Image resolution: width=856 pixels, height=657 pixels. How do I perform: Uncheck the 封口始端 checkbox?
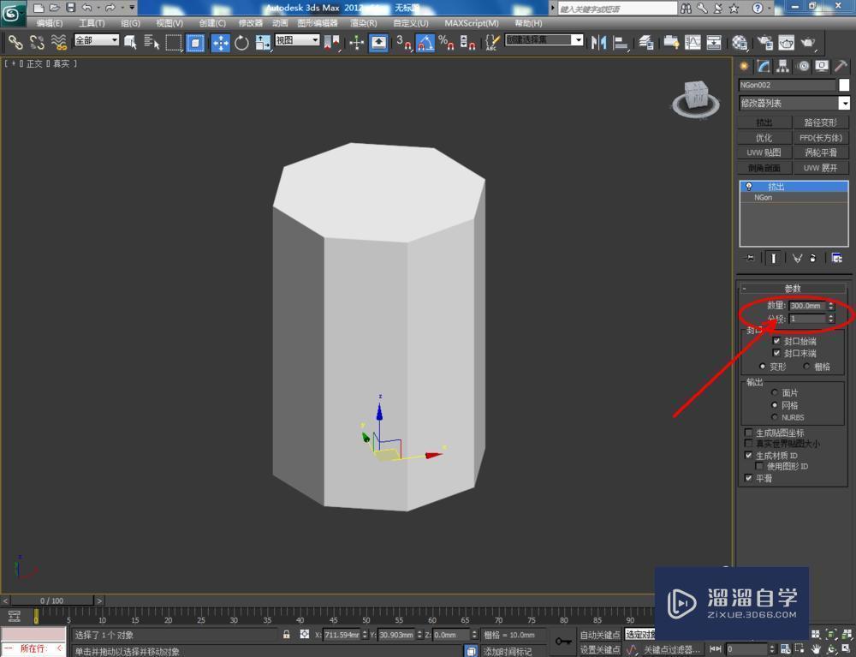coord(776,340)
